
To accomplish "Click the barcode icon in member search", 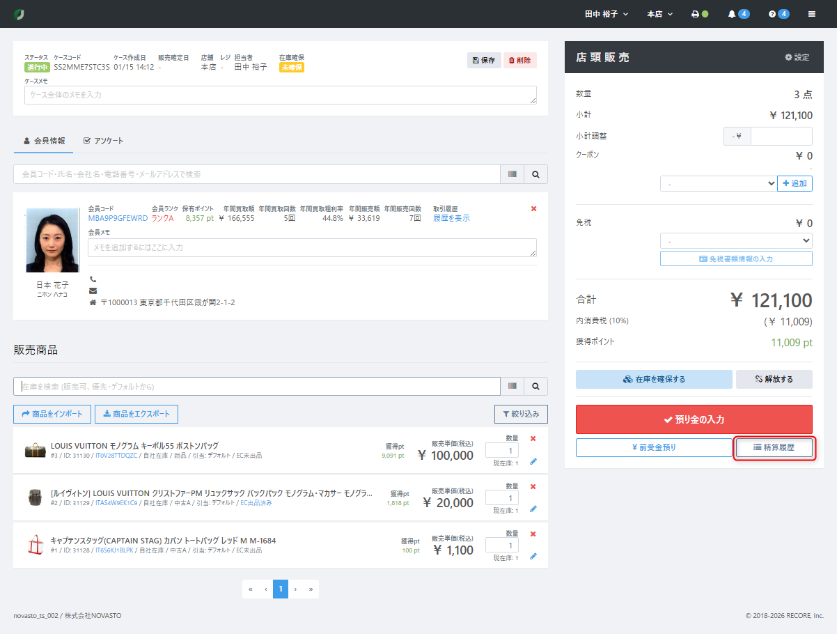I will coord(512,174).
